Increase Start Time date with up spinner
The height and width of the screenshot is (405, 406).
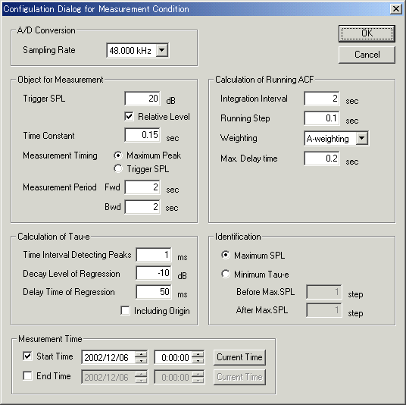point(141,354)
